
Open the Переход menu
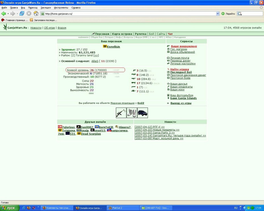[x=33, y=8]
